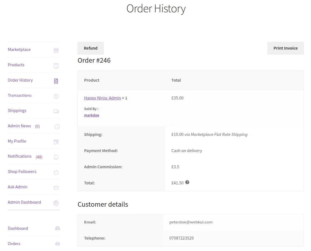This screenshot has width=311, height=251.
Task: Open the Happy Ninja: Admin product link
Action: [102, 98]
